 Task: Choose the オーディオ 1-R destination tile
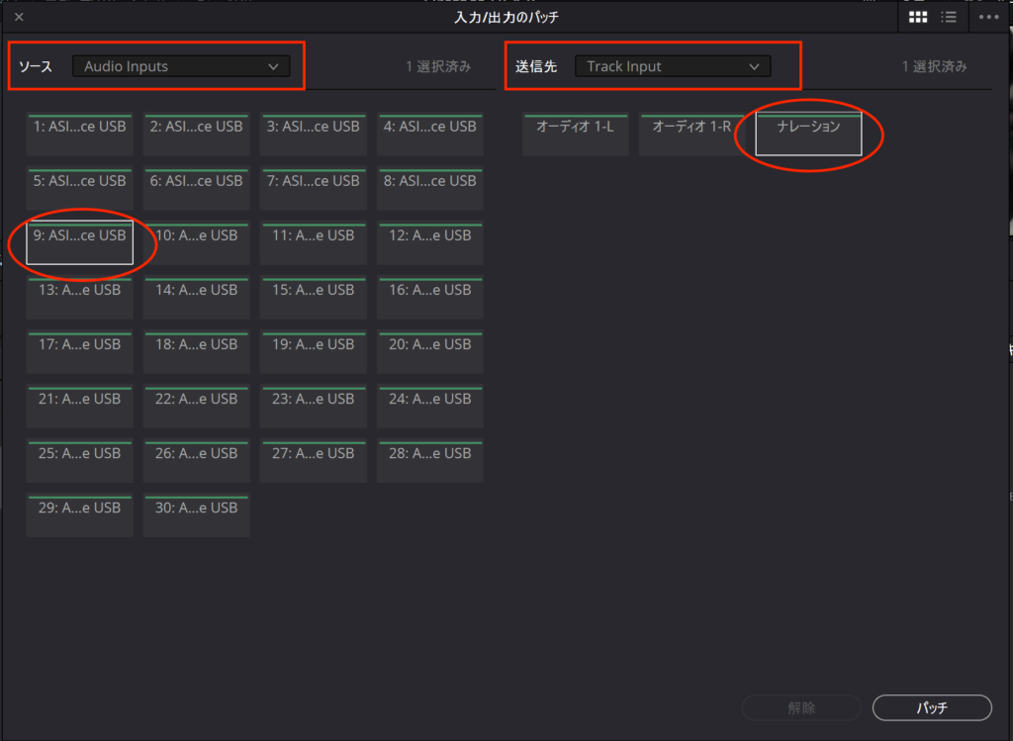(x=691, y=134)
